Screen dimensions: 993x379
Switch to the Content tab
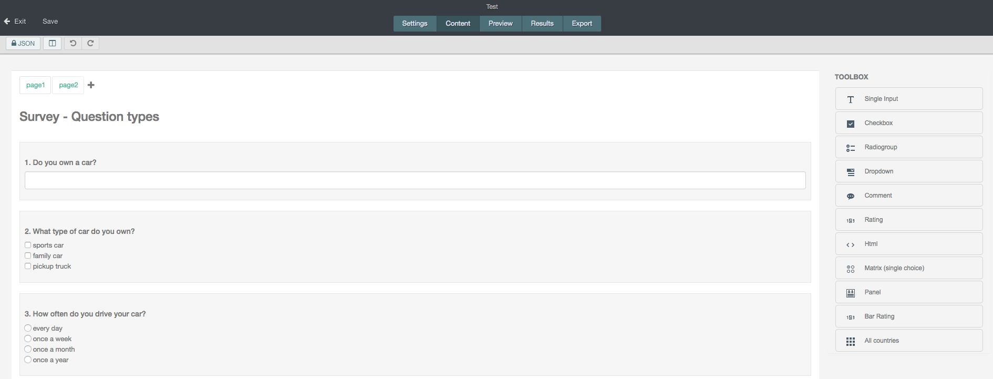point(458,24)
